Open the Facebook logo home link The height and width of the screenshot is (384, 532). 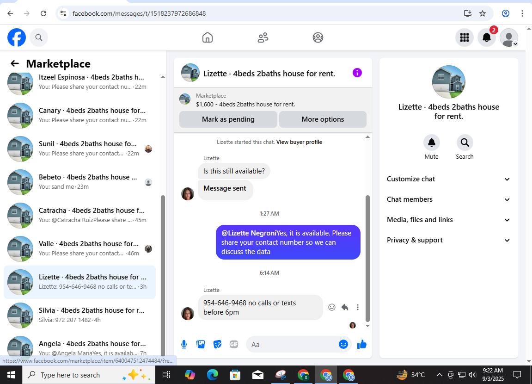click(x=17, y=37)
